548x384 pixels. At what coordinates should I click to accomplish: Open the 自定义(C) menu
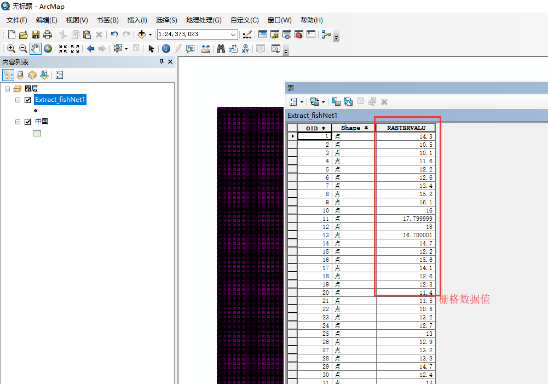point(245,20)
